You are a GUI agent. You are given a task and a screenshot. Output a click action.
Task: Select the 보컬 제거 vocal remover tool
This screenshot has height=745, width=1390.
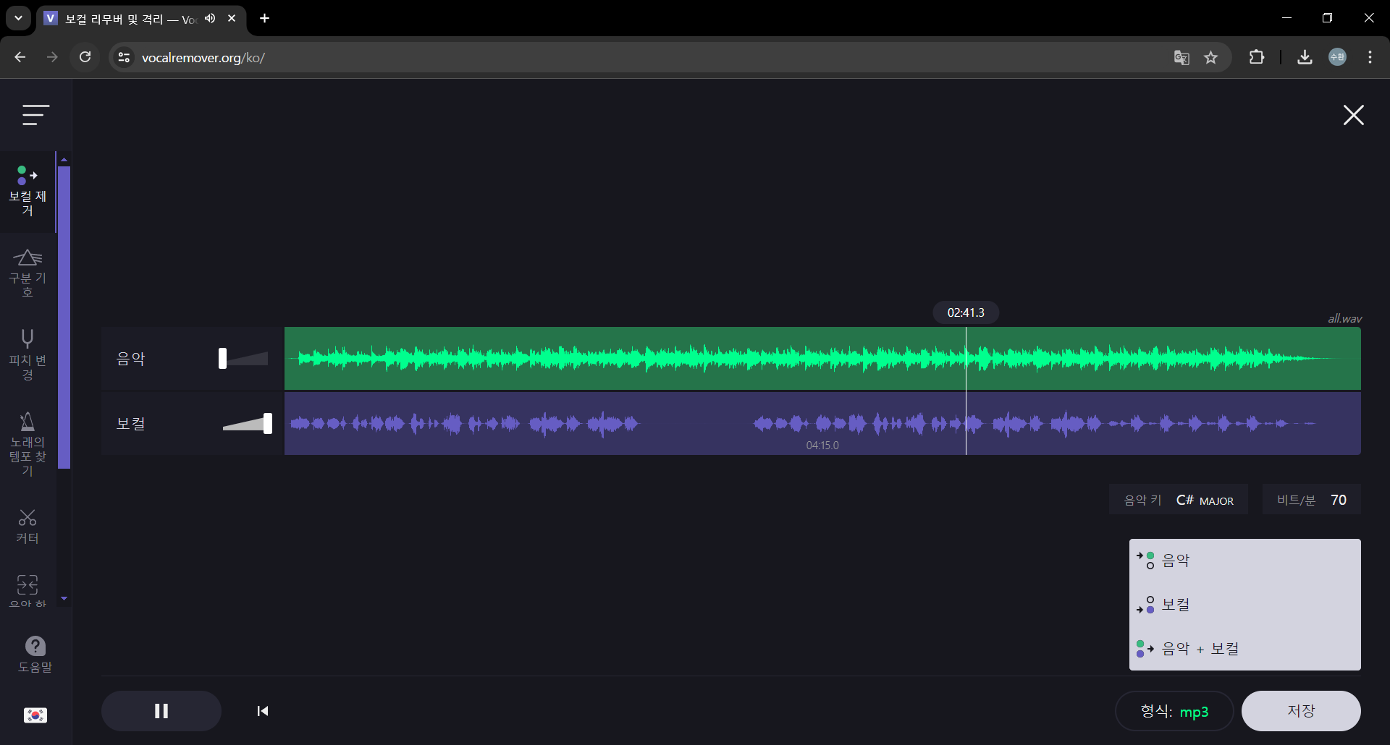pyautogui.click(x=28, y=191)
